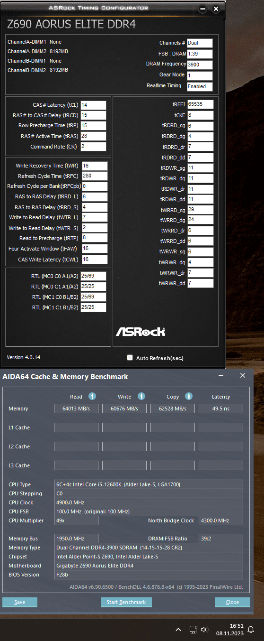Click the DRAM:FSB Ratio value 39:2
The width and height of the screenshot is (264, 641).
point(221,539)
